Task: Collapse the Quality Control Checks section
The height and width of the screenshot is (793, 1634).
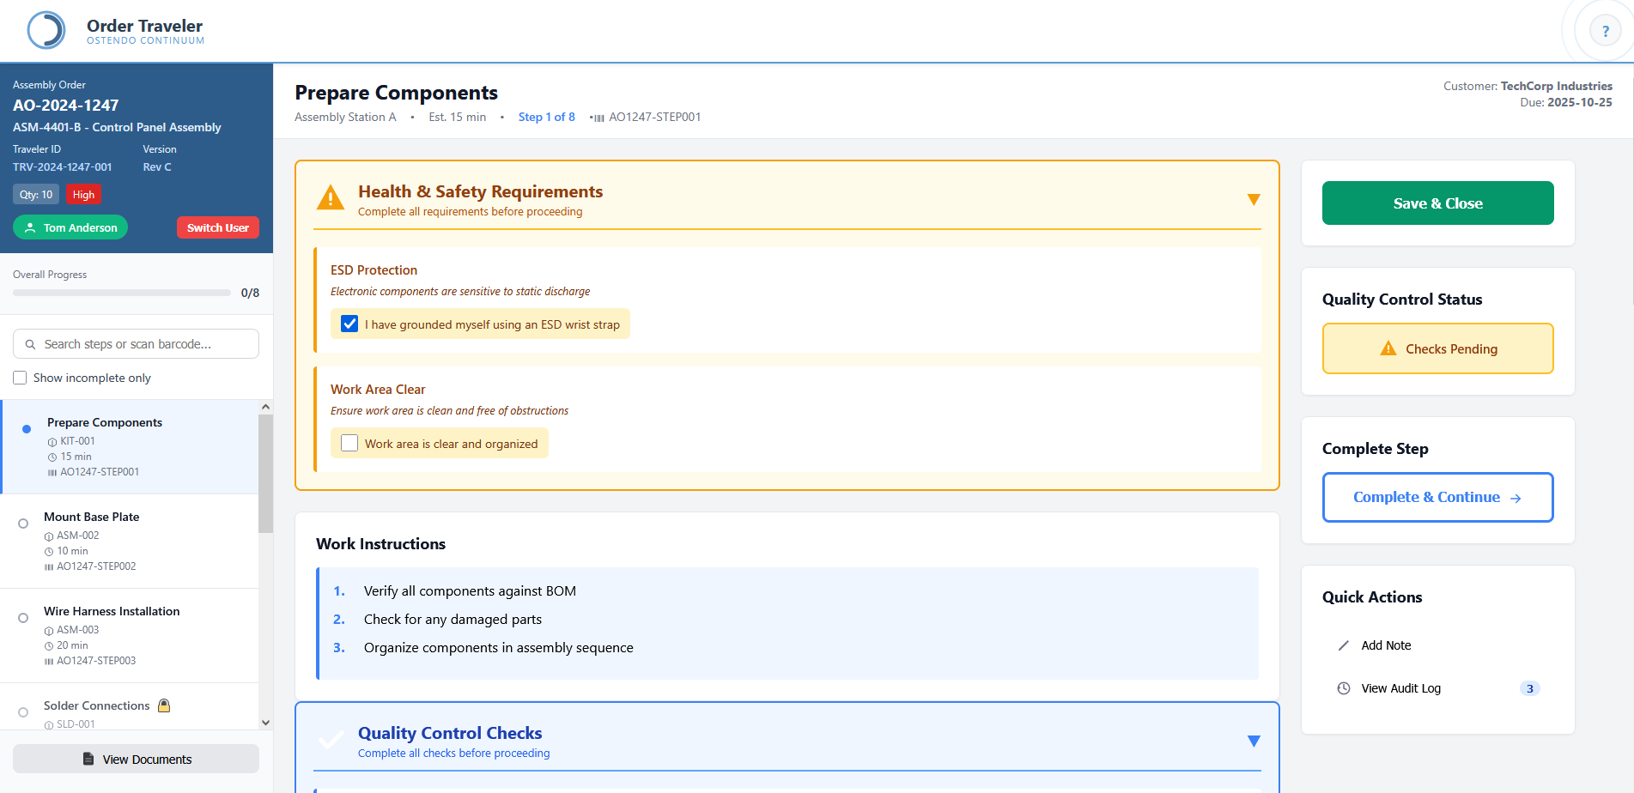Action: pos(1253,742)
